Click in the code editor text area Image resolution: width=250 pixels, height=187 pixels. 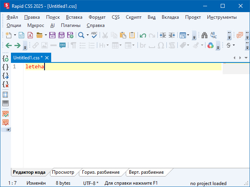click(117, 117)
